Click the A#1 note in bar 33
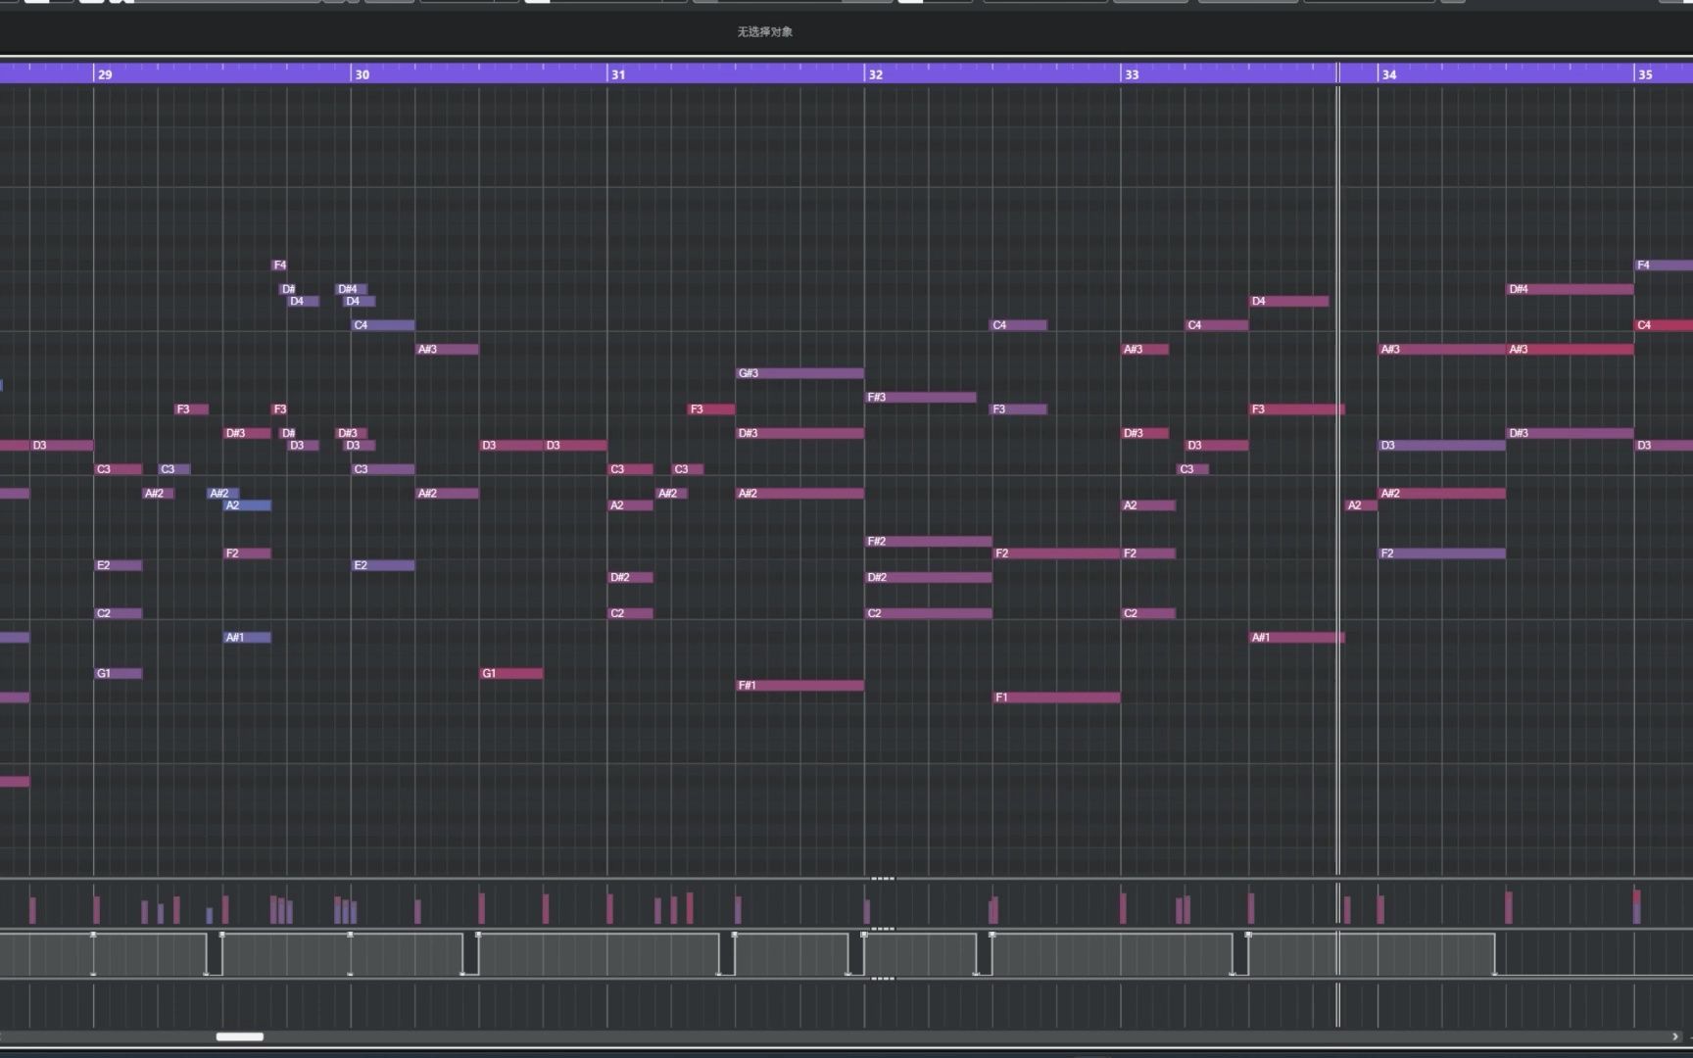The height and width of the screenshot is (1058, 1693). point(1297,637)
